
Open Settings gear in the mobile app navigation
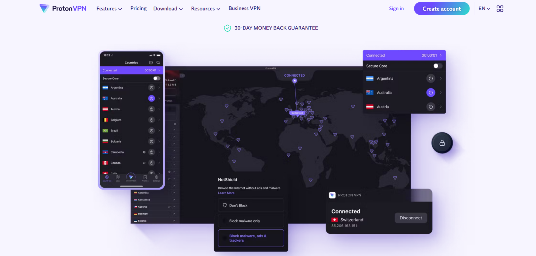pos(157,177)
